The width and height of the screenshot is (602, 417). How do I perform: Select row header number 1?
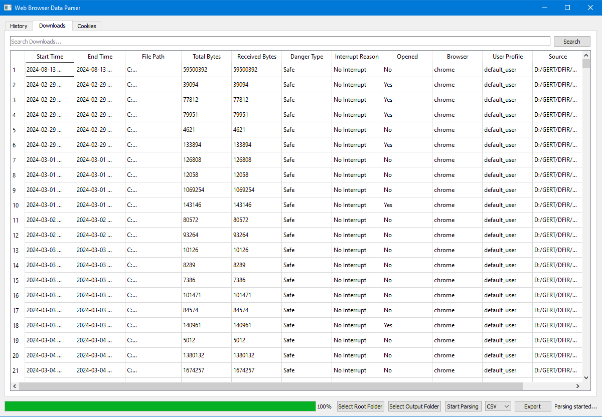point(18,70)
